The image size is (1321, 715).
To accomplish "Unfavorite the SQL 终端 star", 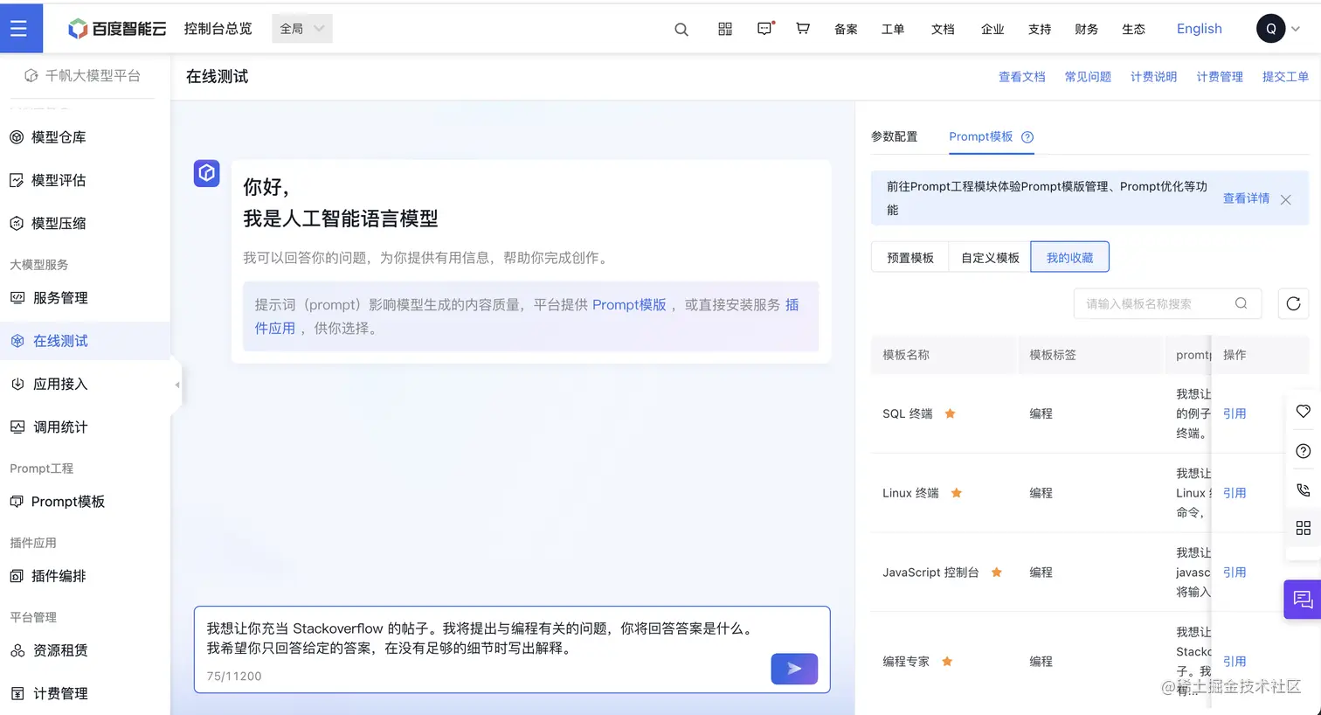I will 950,413.
